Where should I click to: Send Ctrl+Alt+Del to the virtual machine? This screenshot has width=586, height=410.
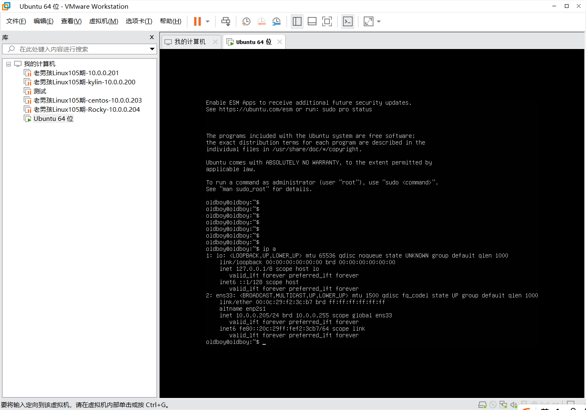(x=226, y=21)
